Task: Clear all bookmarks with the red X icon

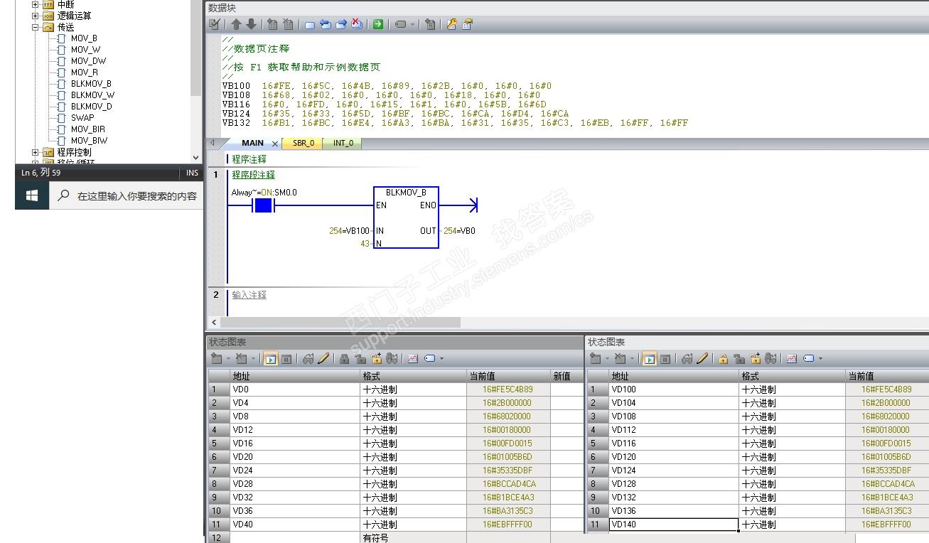Action: point(357,24)
